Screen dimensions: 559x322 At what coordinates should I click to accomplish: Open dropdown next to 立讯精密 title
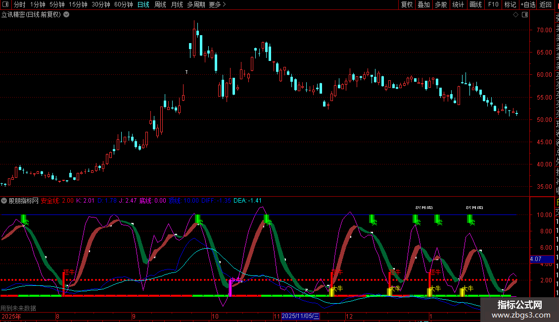coord(66,15)
